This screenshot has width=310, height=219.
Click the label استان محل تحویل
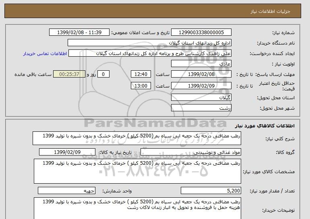coord(276,98)
